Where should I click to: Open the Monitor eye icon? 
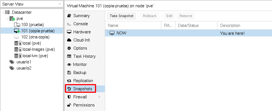coord(69,64)
